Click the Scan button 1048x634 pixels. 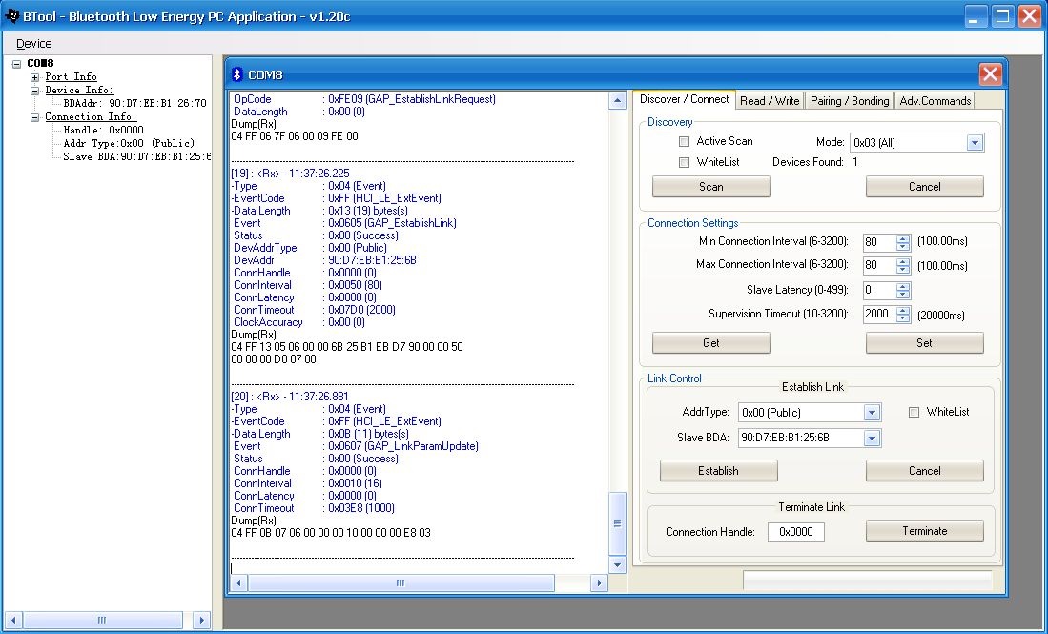tap(711, 187)
